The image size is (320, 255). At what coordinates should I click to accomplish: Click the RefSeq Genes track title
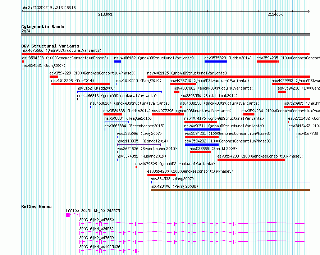coord(36,206)
